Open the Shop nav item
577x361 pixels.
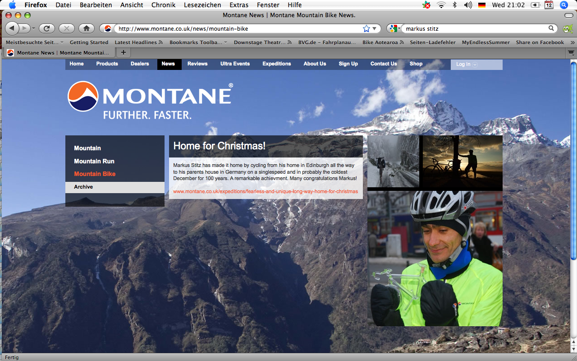(416, 64)
